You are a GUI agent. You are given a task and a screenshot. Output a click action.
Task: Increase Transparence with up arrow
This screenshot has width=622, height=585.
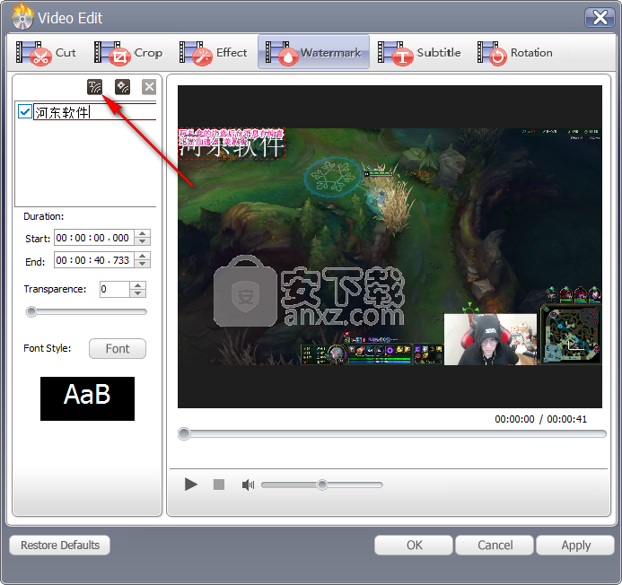coord(137,285)
